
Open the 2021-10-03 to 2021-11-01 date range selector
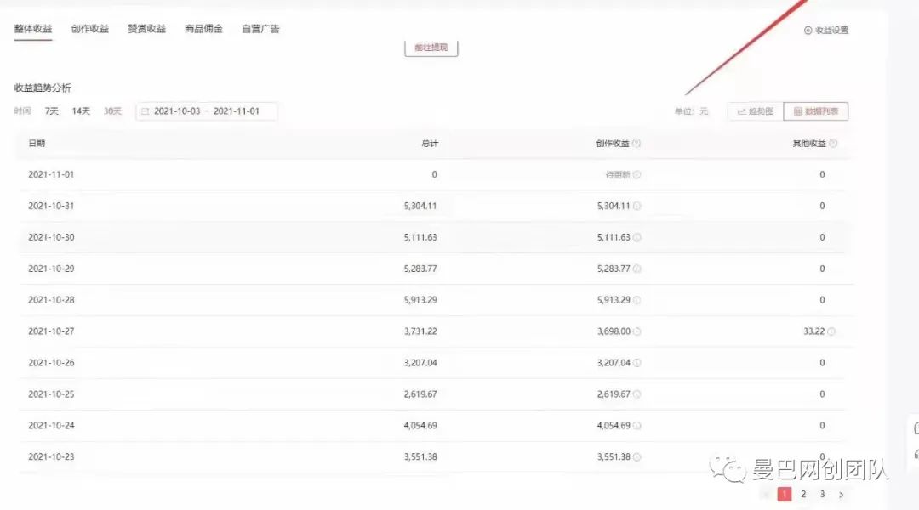tap(206, 110)
